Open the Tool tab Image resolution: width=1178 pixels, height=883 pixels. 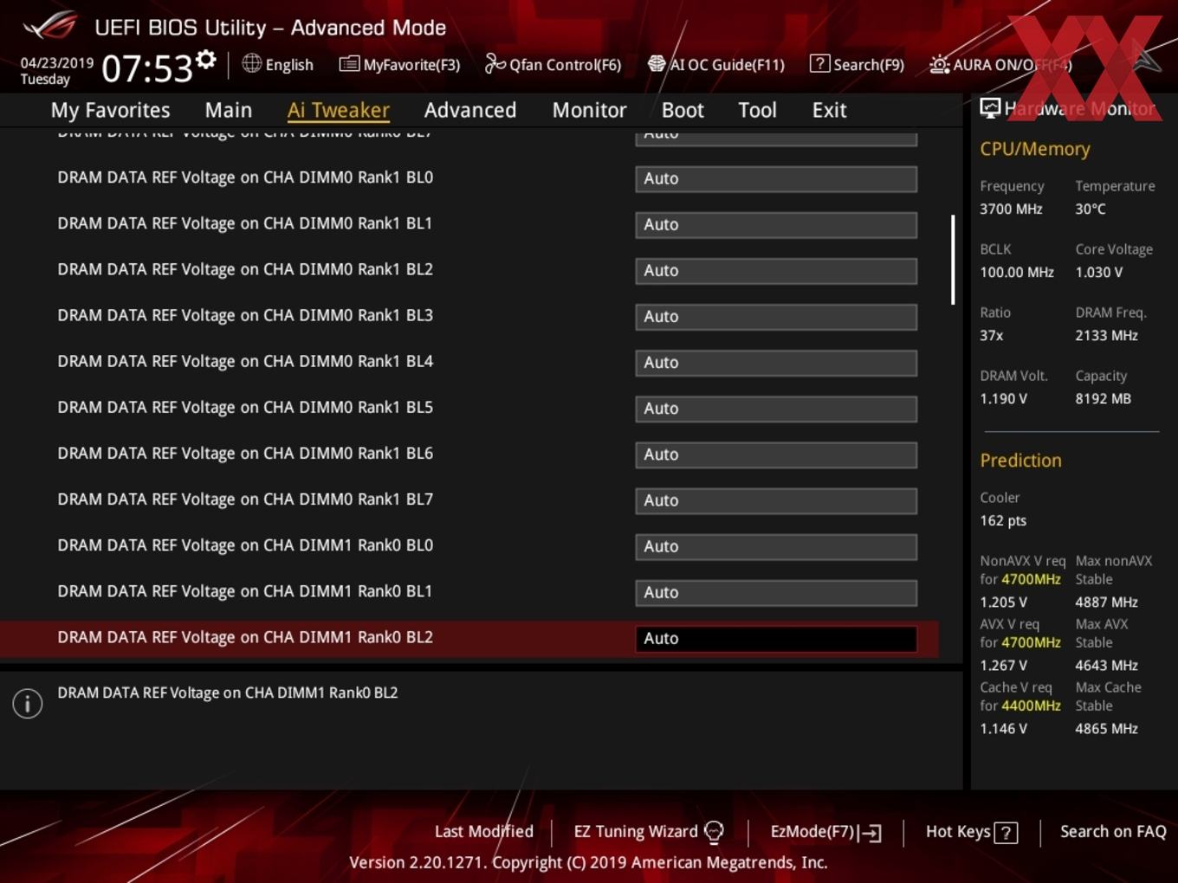tap(757, 110)
